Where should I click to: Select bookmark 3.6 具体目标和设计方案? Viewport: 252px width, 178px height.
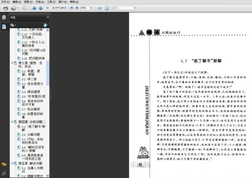click(x=32, y=103)
